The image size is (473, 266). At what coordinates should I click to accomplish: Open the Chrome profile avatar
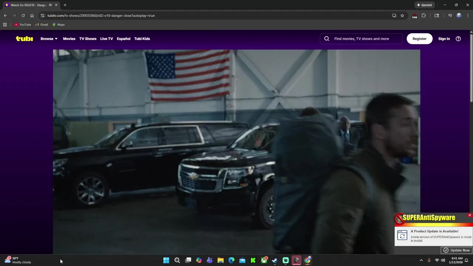tap(459, 16)
